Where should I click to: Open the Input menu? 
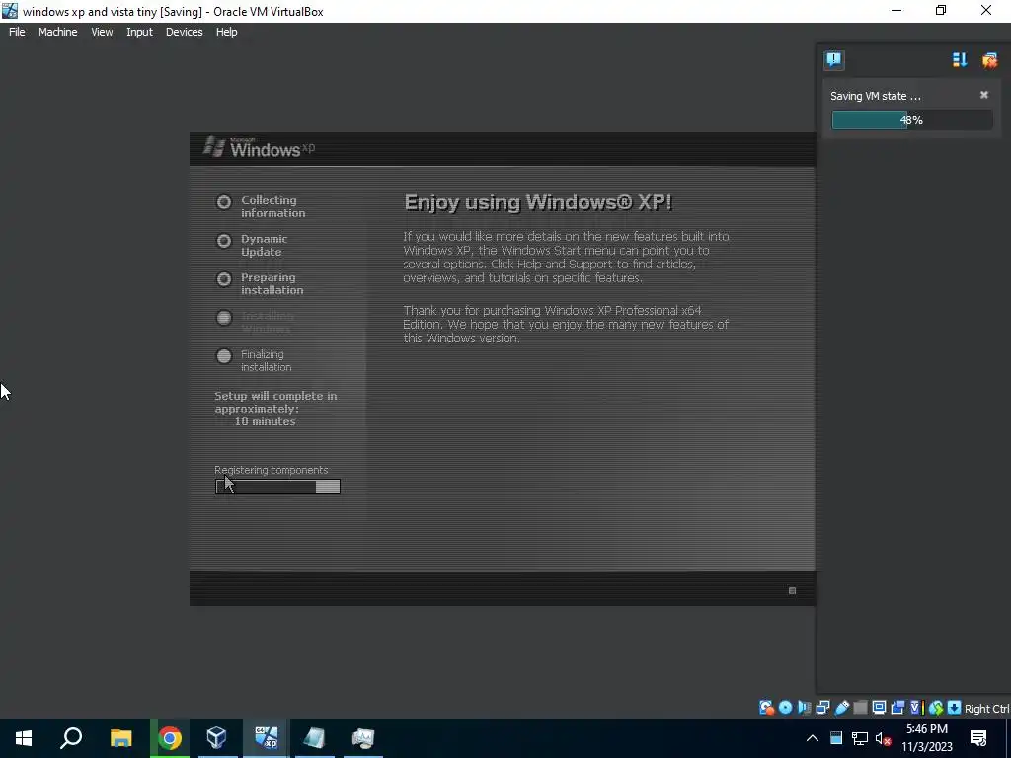pos(139,32)
